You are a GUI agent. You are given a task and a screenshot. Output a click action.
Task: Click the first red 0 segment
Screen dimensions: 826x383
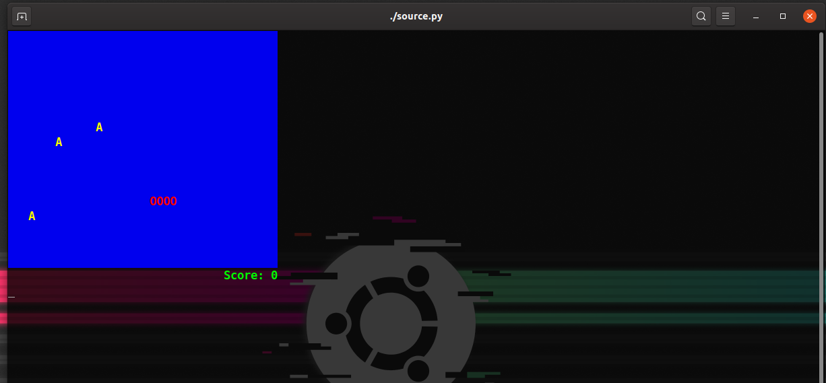153,201
